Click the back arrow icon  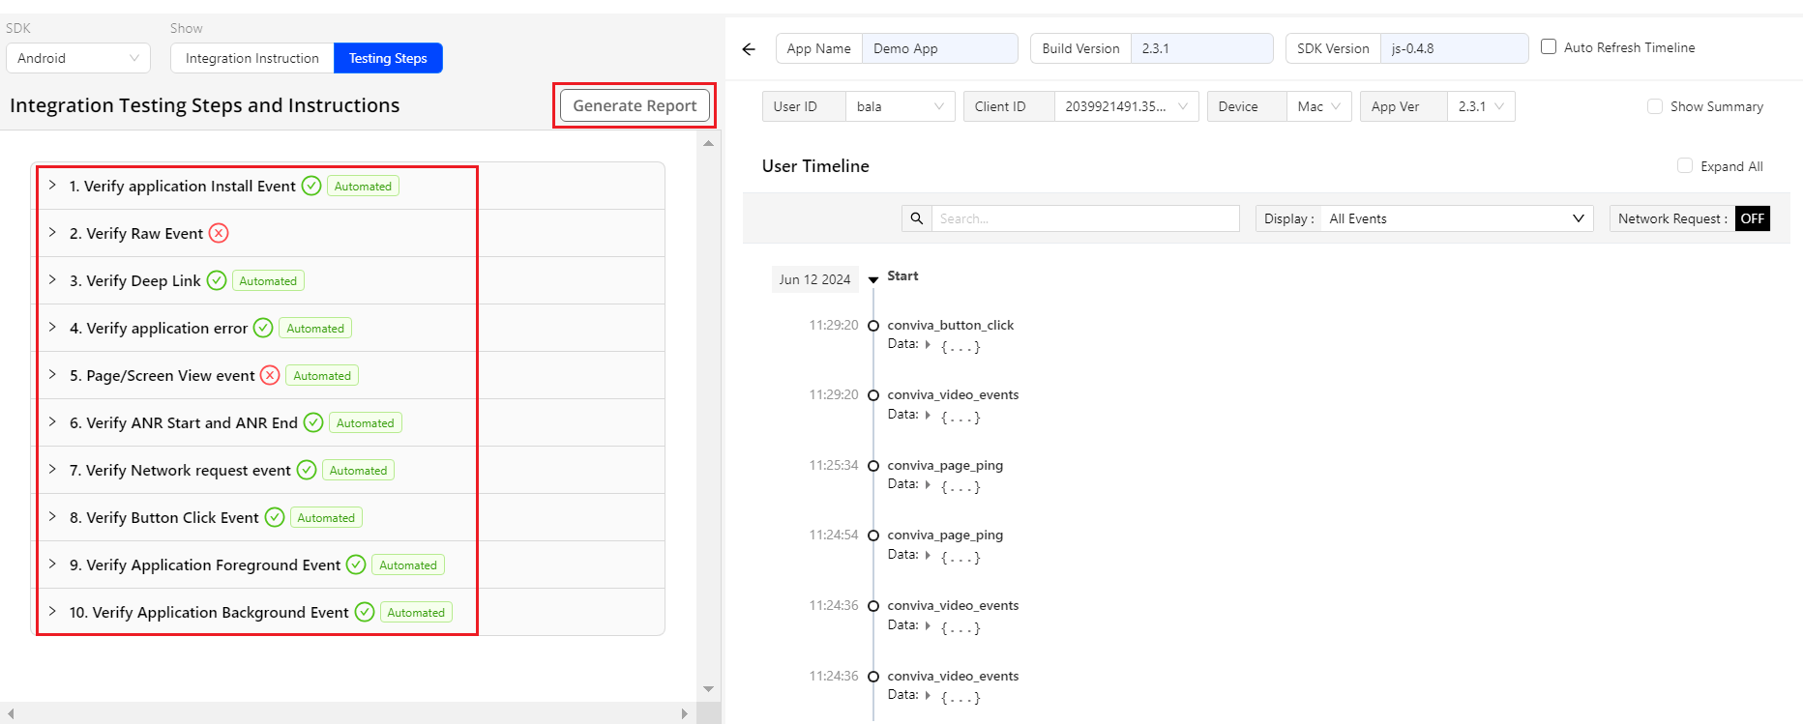(x=749, y=48)
